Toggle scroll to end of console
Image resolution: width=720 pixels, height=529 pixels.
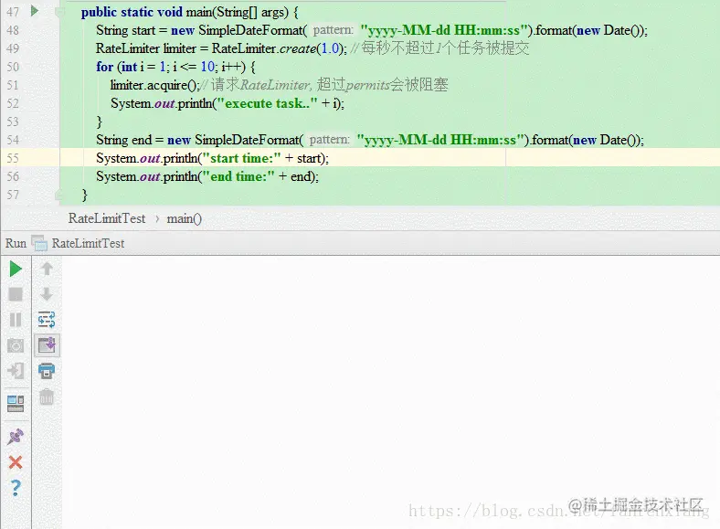click(47, 344)
